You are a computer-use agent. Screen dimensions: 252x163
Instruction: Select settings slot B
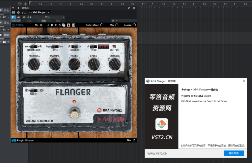pyautogui.click(x=52, y=25)
